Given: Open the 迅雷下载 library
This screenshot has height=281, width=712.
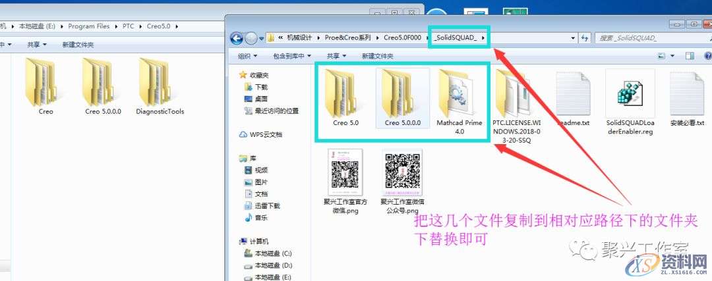Looking at the screenshot, I should click(262, 205).
